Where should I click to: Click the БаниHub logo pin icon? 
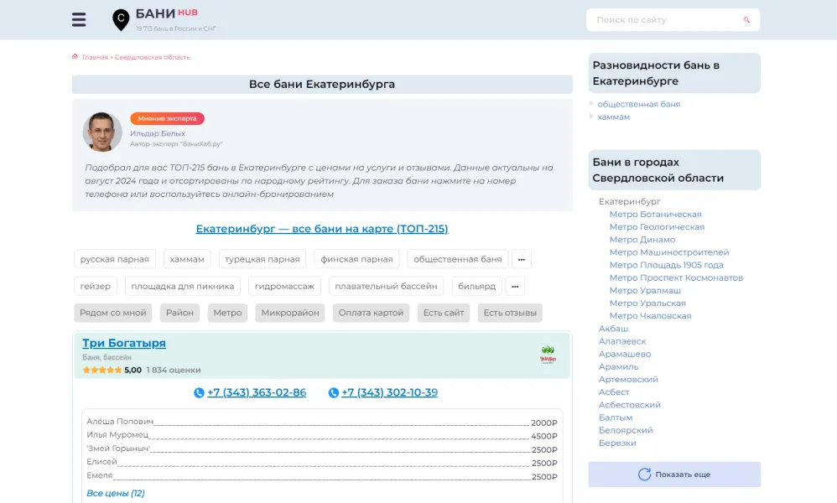pyautogui.click(x=121, y=19)
